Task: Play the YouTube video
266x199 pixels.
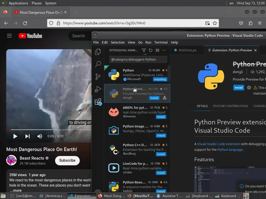Action: click(15, 136)
